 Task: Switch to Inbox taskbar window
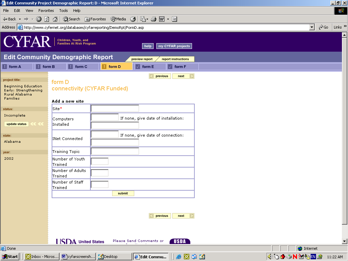(42, 257)
